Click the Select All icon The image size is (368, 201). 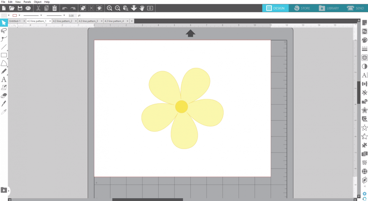83,8
